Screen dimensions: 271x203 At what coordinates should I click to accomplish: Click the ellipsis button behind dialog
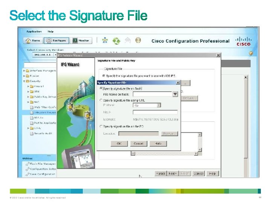pos(186,83)
